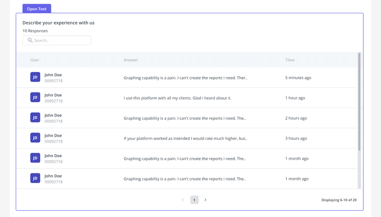381x217 pixels.
Task: Click the John Doe name in the 1 hour ago row
Action: 53,95
